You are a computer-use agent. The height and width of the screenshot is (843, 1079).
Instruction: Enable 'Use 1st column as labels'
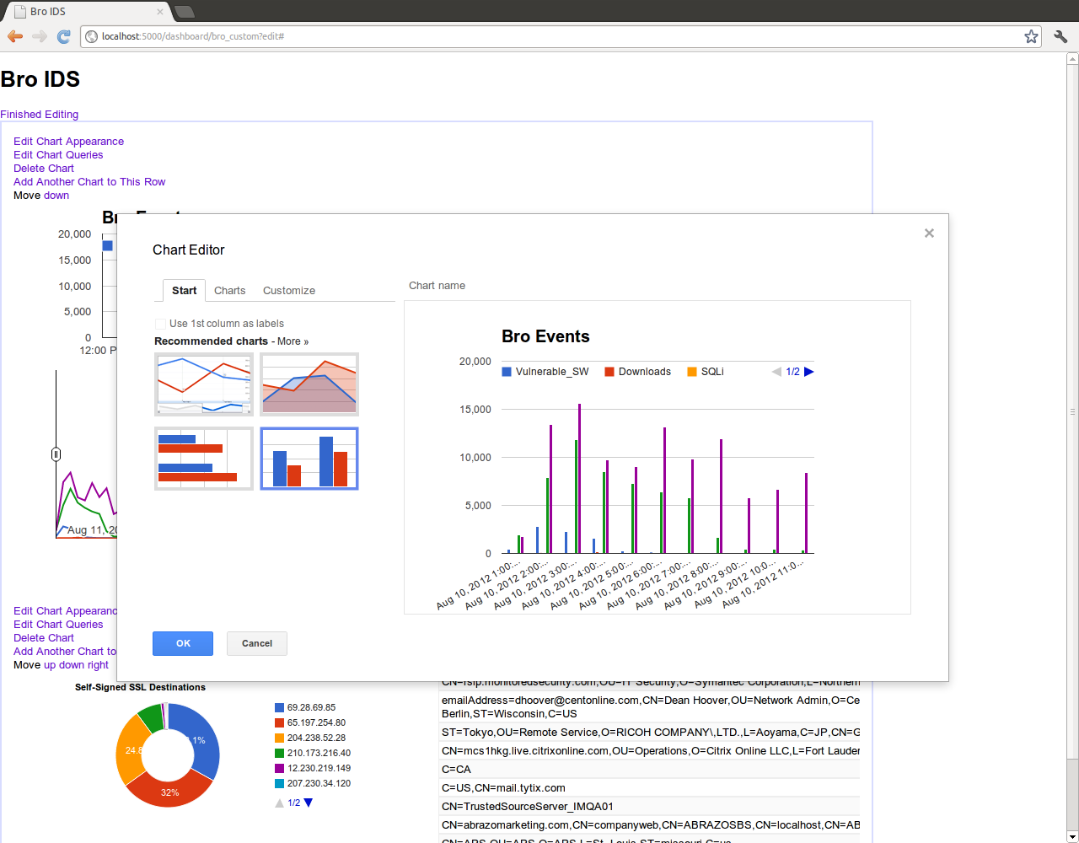160,323
